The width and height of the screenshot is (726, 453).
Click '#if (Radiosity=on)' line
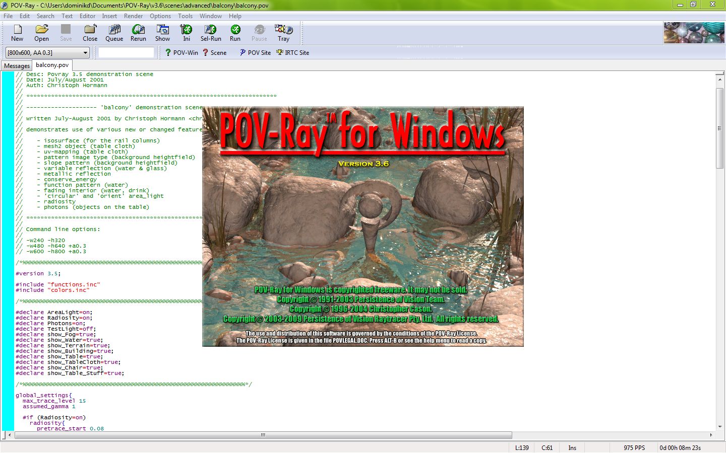click(54, 418)
